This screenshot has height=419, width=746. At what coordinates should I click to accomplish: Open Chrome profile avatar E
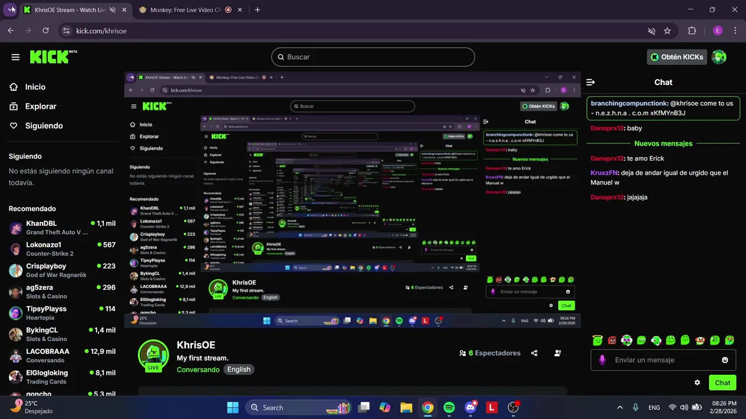717,31
